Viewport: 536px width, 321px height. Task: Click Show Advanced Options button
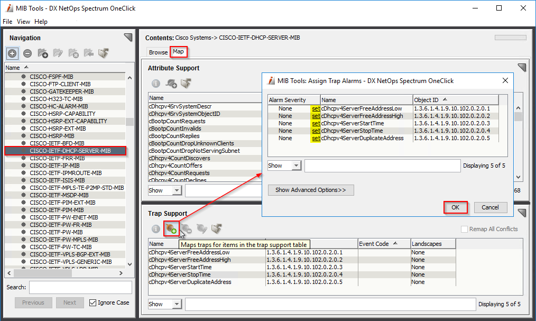(311, 190)
